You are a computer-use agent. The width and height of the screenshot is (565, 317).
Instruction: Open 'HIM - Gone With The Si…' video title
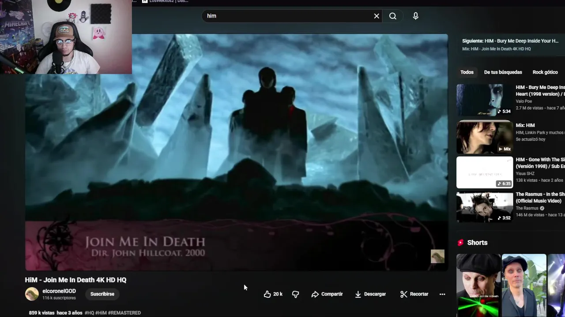[540, 163]
